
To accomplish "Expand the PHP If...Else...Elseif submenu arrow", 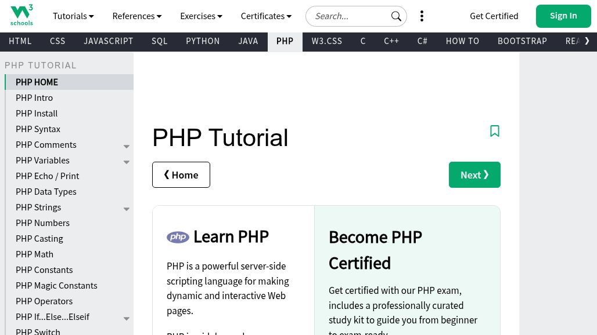I will pos(127,319).
